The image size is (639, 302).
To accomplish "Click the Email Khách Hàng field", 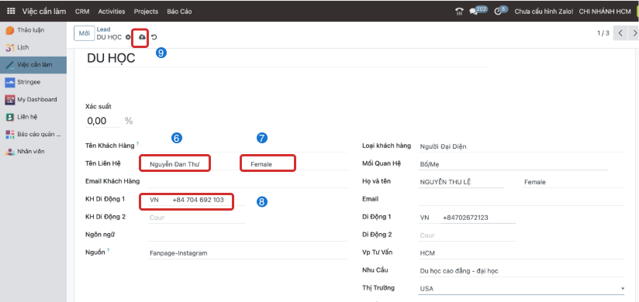I will click(x=247, y=182).
